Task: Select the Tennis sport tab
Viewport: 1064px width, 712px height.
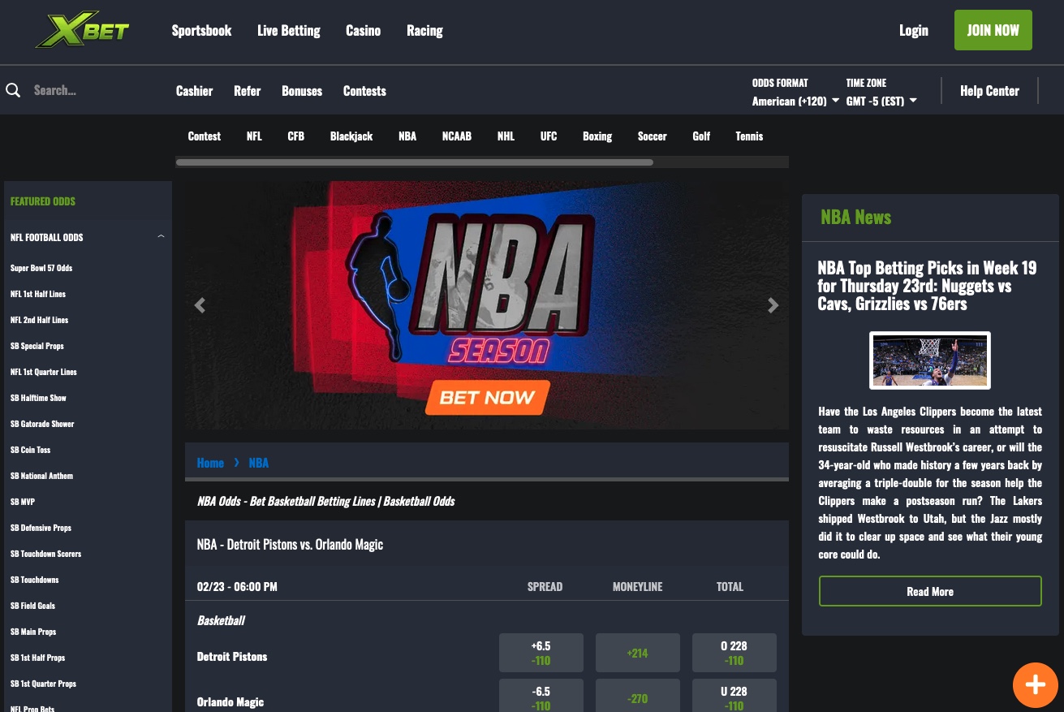Action: click(749, 136)
